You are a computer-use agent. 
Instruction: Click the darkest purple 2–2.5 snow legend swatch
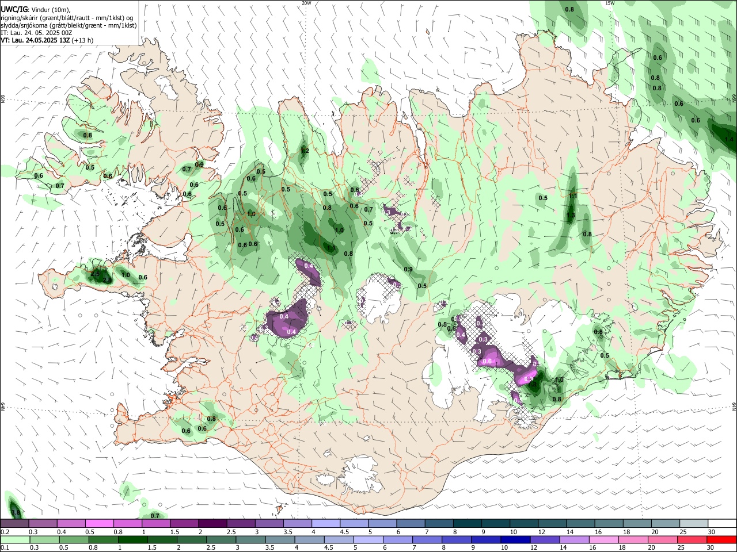coord(212,523)
